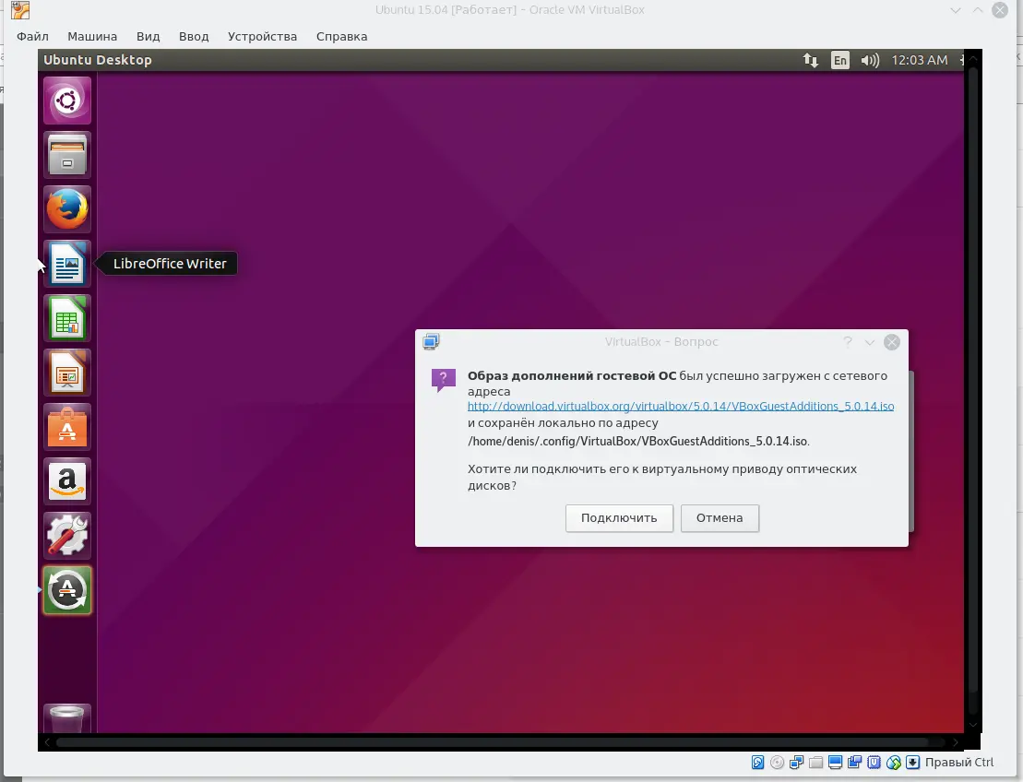Click the hard disk activity status icon
1023x782 pixels.
click(x=757, y=763)
